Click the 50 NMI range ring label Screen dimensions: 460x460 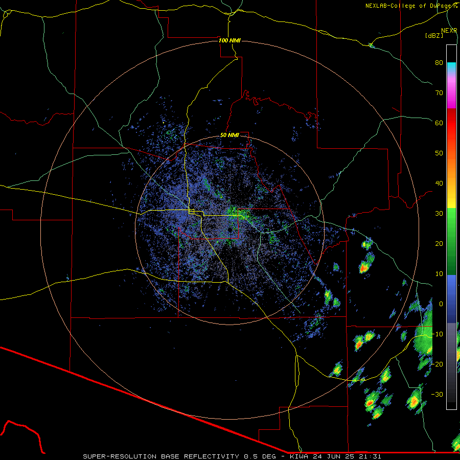(229, 135)
